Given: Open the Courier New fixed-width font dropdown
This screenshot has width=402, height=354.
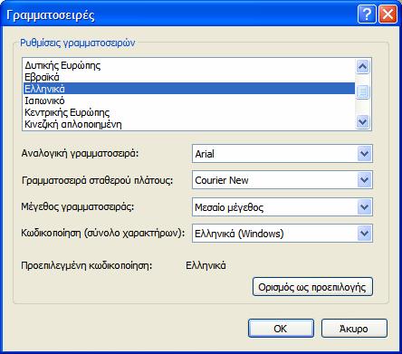Looking at the screenshot, I should [x=282, y=180].
